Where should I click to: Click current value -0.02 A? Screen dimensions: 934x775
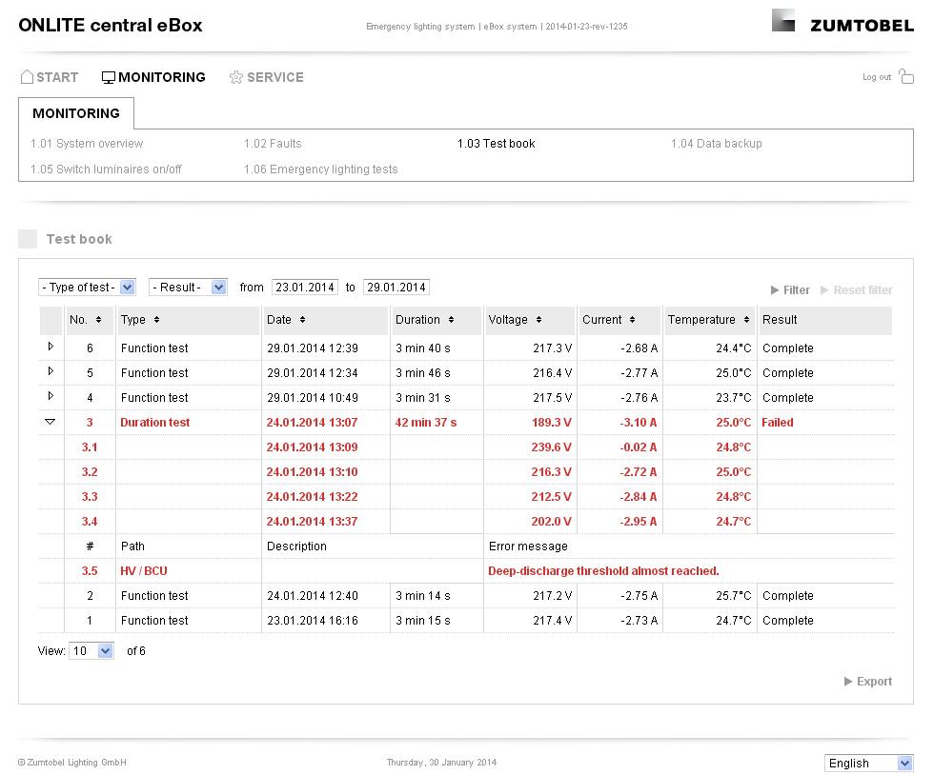pyautogui.click(x=638, y=447)
